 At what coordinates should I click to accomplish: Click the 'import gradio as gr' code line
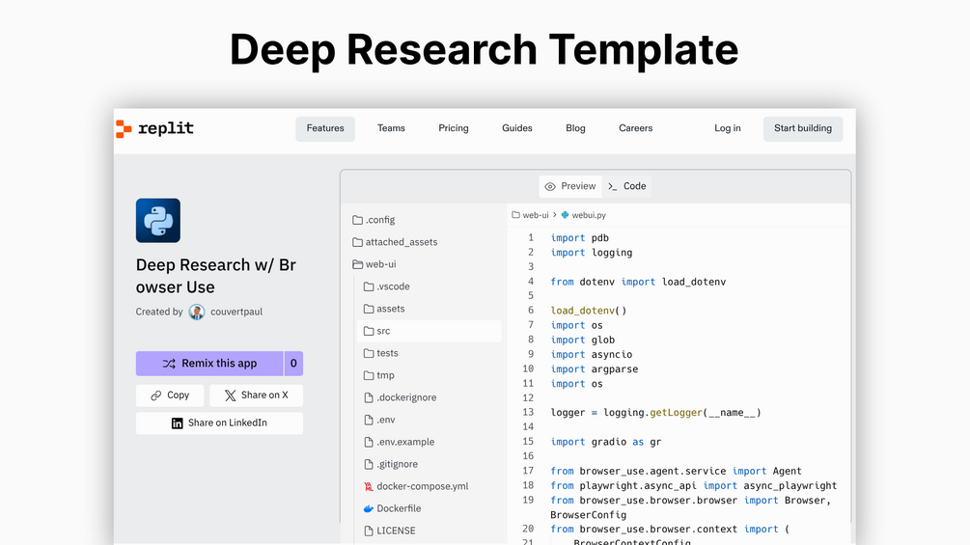click(x=605, y=442)
